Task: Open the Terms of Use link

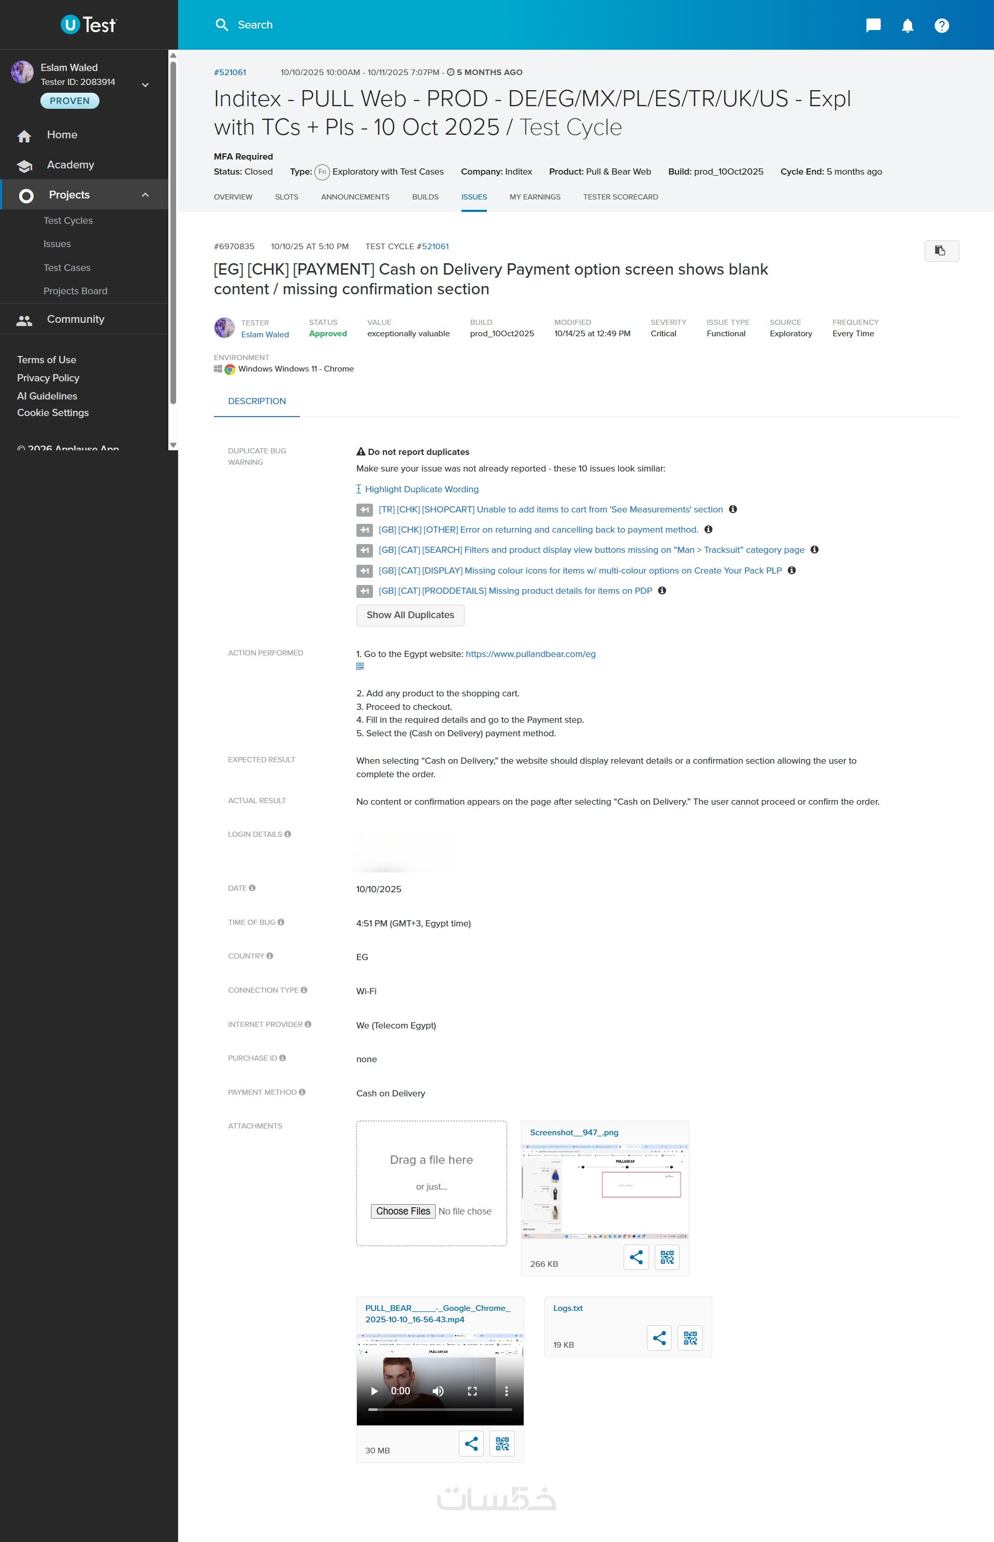Action: tap(47, 360)
